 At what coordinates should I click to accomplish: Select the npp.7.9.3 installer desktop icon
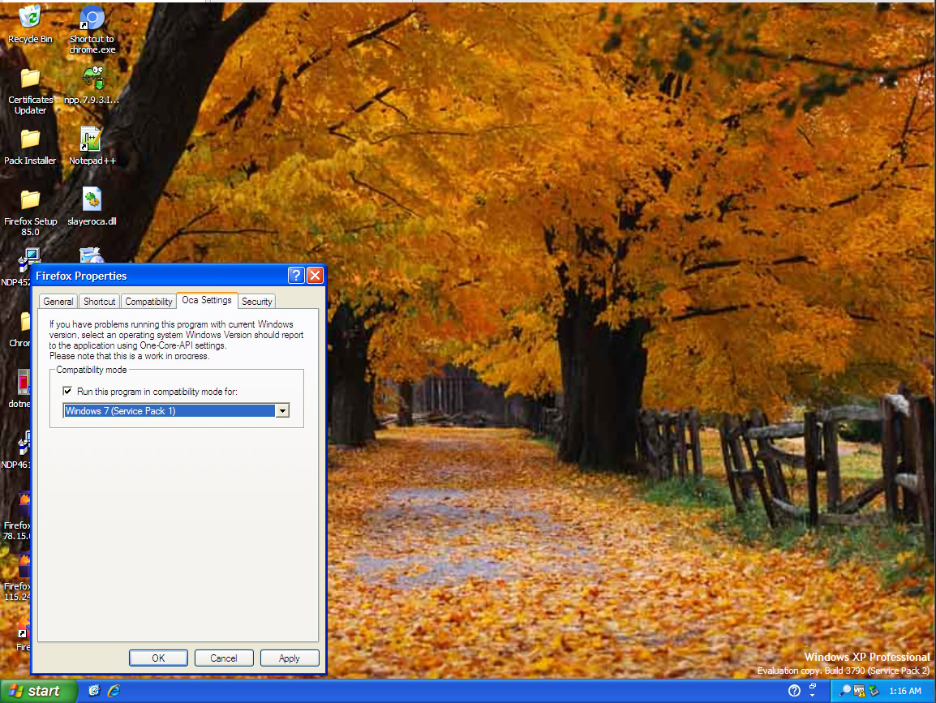click(92, 85)
